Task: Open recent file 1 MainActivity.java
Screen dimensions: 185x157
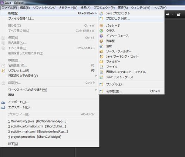Action: 49,121
